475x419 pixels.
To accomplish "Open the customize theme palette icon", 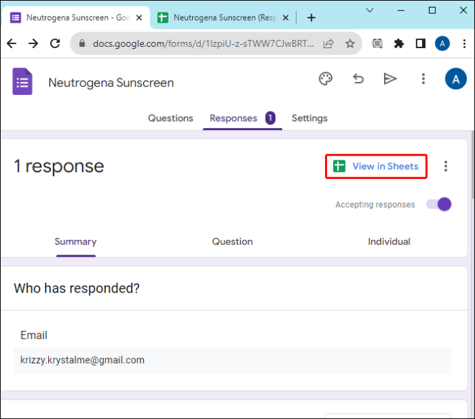I will [326, 79].
